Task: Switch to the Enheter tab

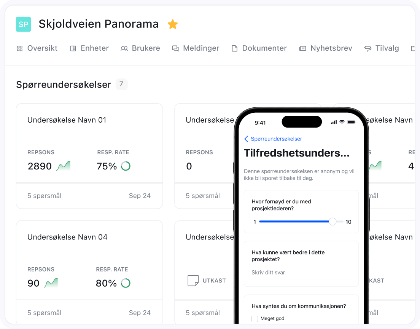Action: coord(90,48)
